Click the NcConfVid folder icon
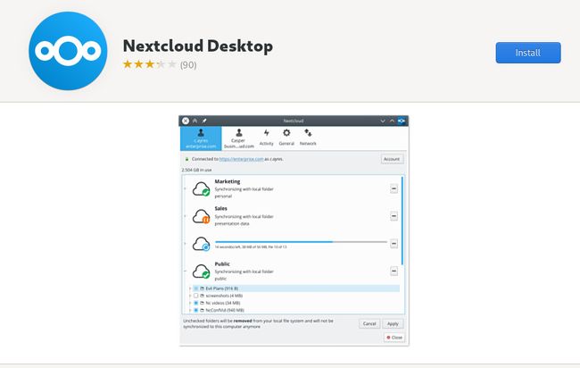 [x=203, y=310]
